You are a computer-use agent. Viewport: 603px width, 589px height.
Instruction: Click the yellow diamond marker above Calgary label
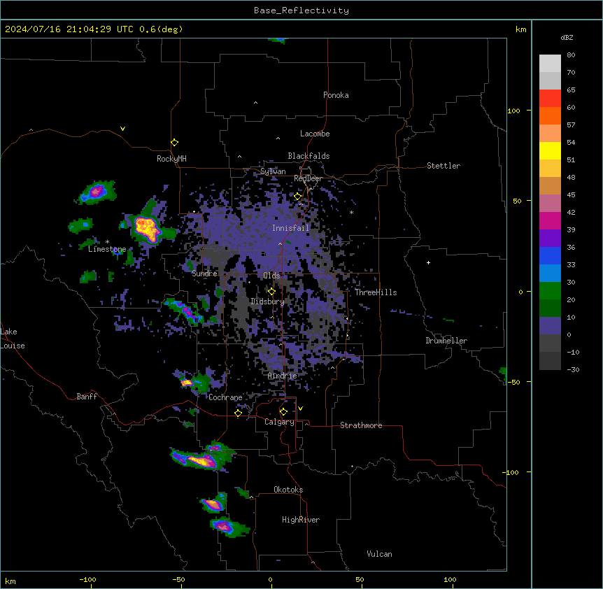283,412
